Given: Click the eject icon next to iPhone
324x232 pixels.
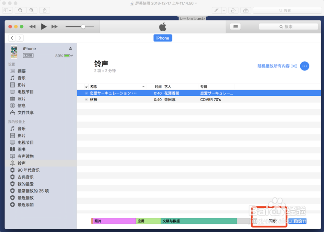Looking at the screenshot, I should pos(71,48).
